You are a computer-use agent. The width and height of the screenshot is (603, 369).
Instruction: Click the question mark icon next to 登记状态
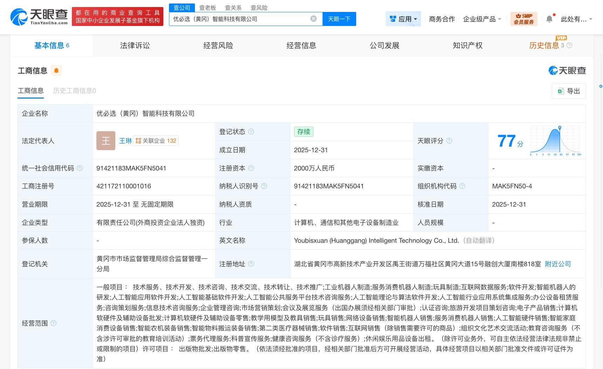pos(251,132)
